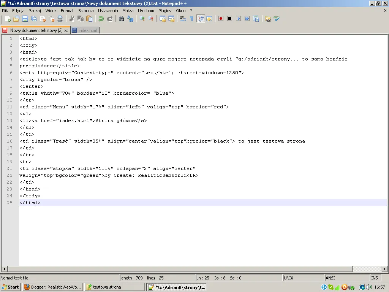Open the question mark help menu

[191, 11]
